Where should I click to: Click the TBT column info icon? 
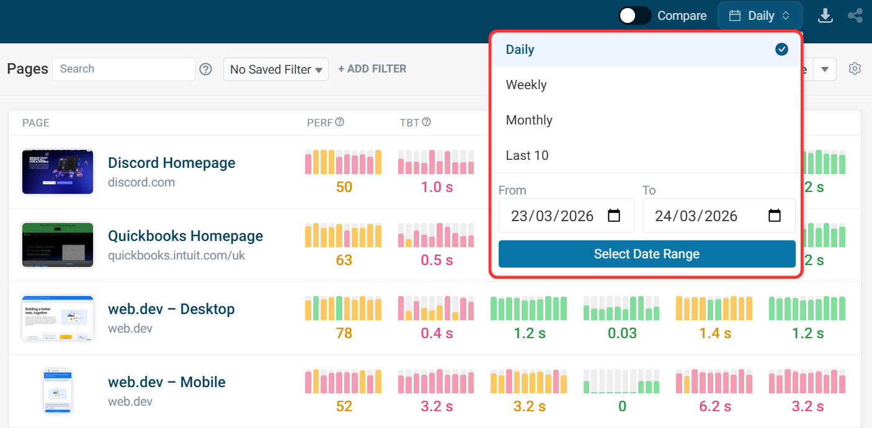[x=427, y=122]
